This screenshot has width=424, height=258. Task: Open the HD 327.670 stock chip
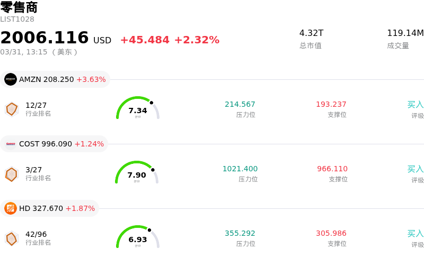click(x=50, y=208)
